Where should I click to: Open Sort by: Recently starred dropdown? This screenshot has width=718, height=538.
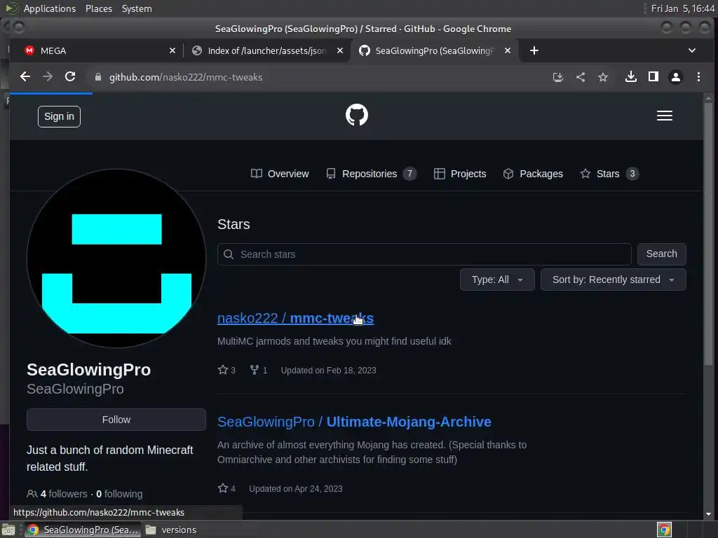(613, 280)
